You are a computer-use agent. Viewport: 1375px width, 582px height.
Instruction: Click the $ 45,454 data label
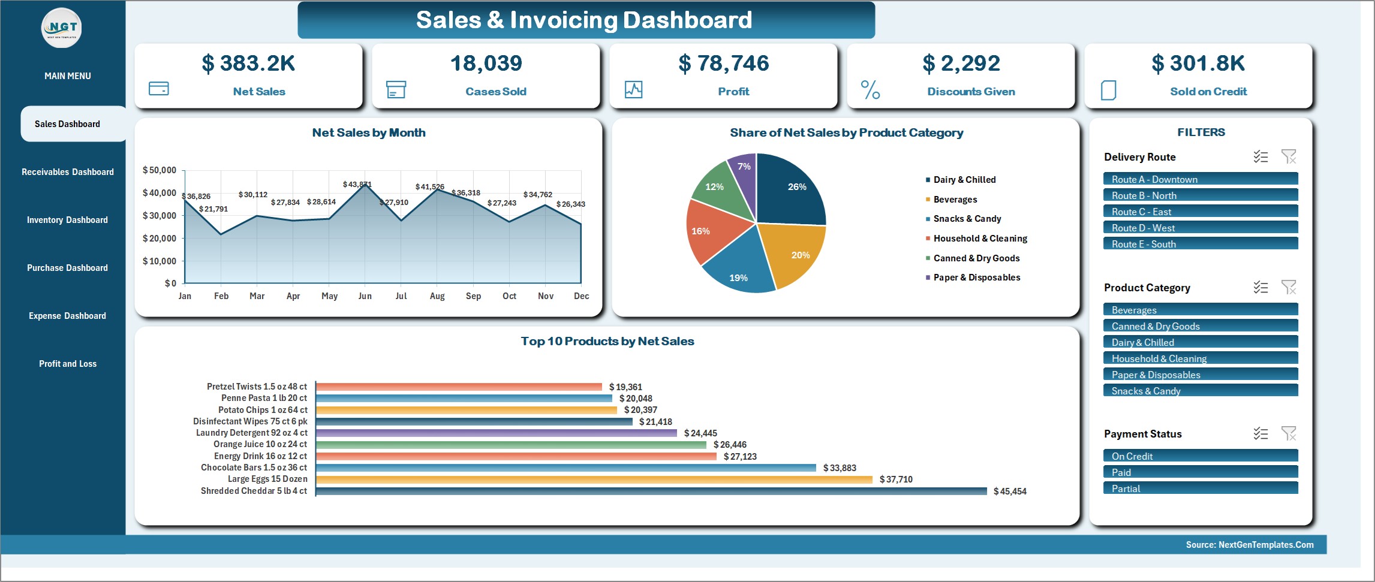pos(1010,491)
